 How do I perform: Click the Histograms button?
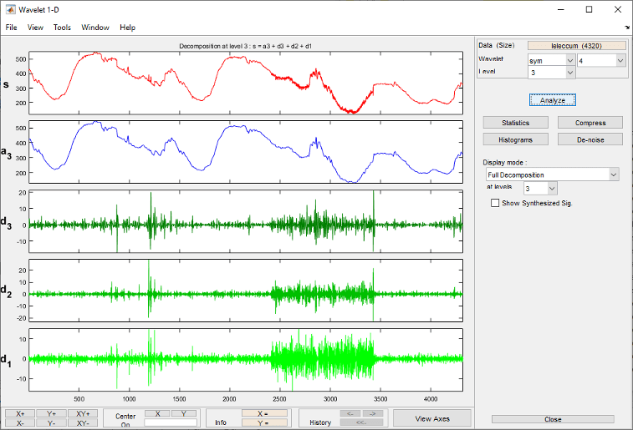514,139
